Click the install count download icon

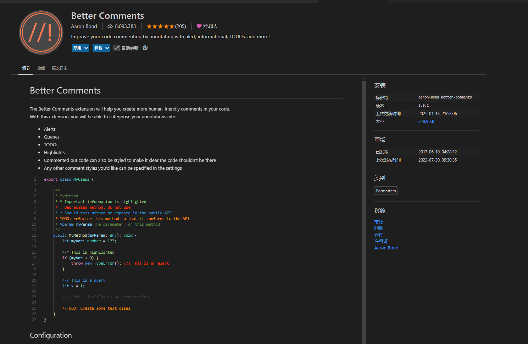[110, 26]
